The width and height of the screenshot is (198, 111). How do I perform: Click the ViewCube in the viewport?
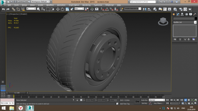point(163,21)
